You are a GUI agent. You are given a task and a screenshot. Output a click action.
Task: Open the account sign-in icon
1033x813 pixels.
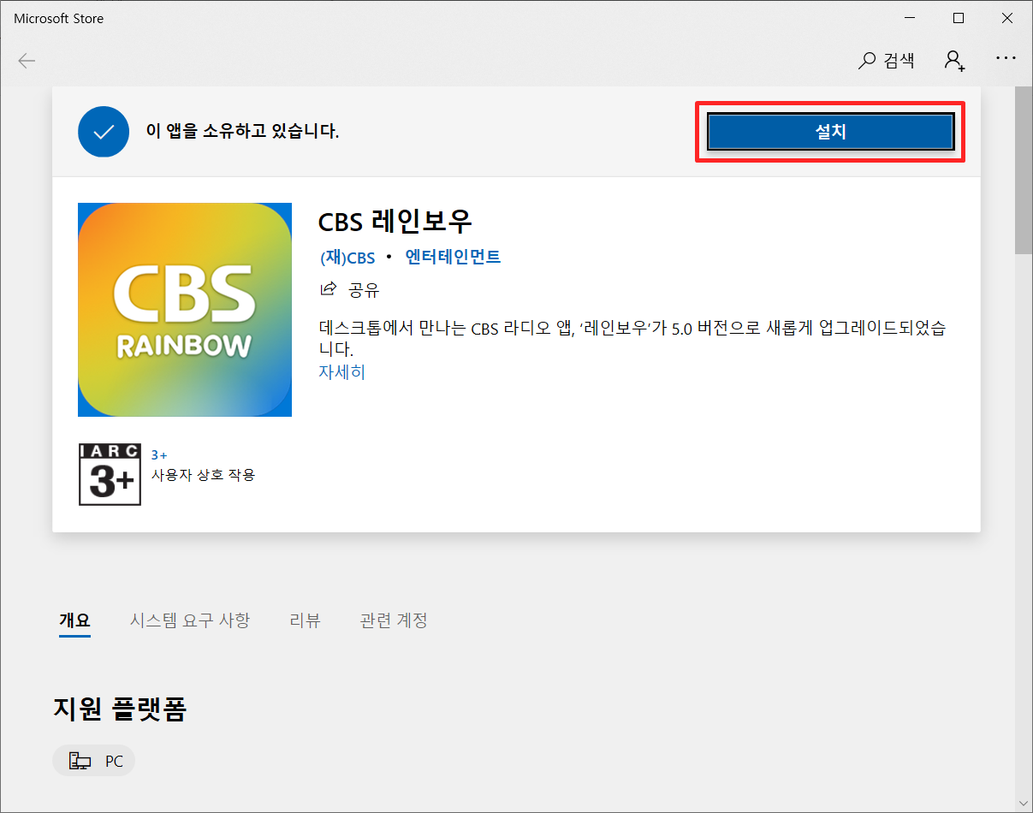(954, 60)
